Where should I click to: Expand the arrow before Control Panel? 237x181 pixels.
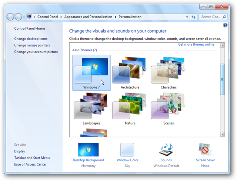tap(34, 17)
